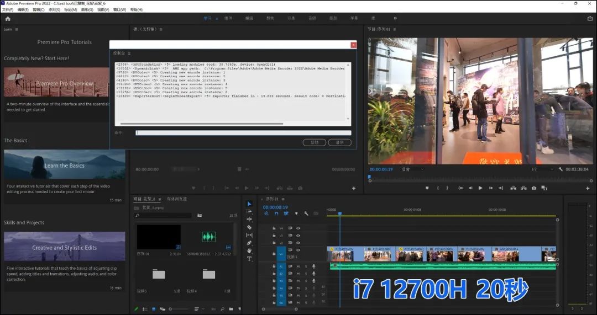Toggle V1 track output eye
Viewport: 597px width, 315px height.
tap(298, 250)
